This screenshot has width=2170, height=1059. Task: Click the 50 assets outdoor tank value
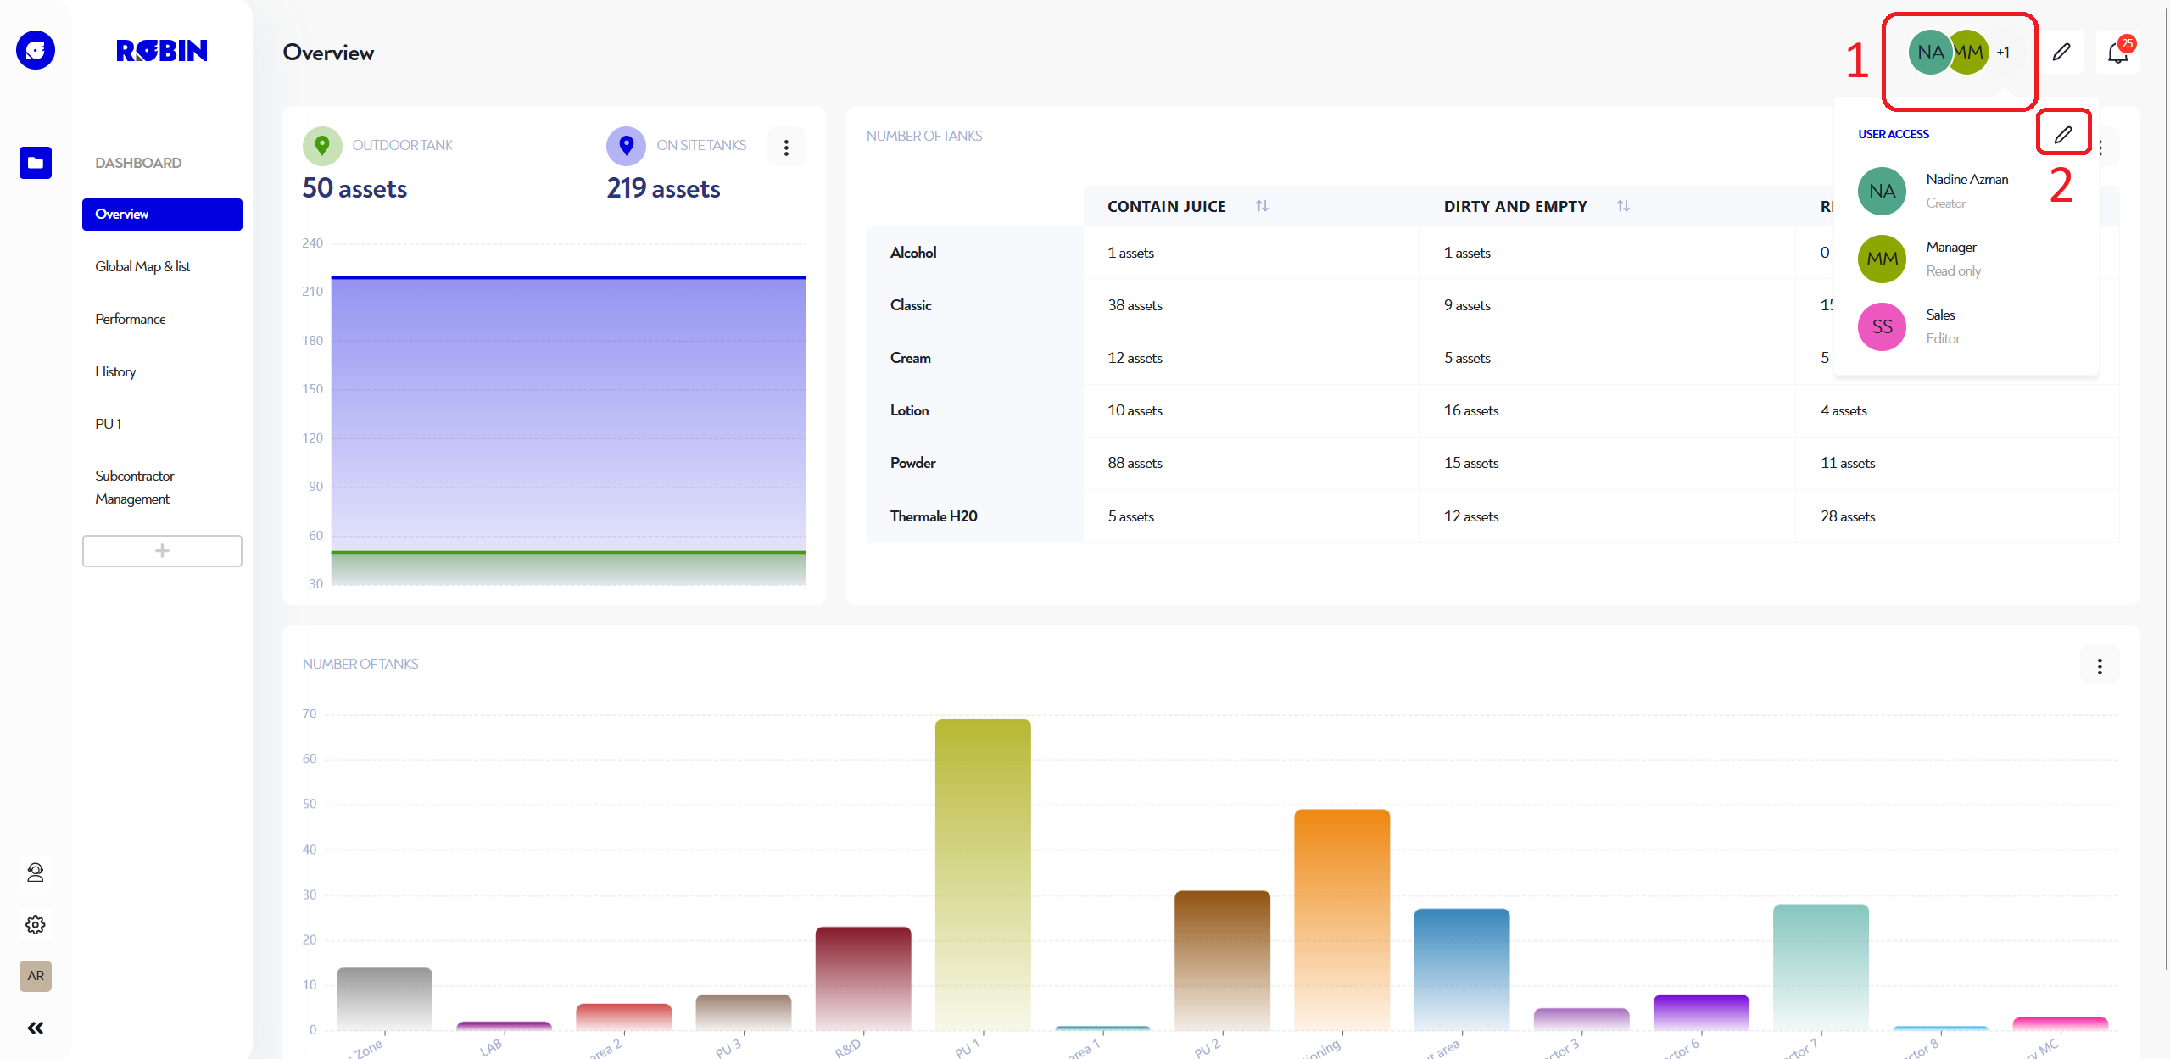tap(354, 188)
